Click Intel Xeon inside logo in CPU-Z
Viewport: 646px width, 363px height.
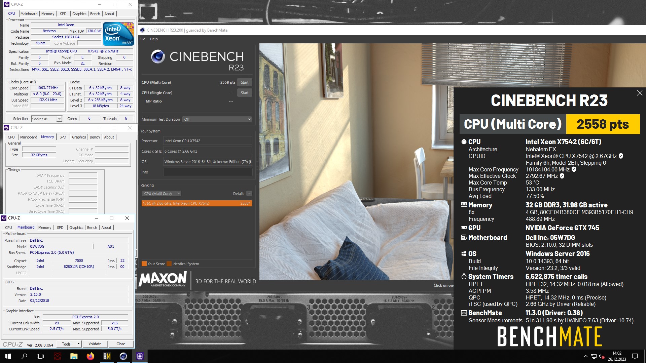click(x=118, y=34)
